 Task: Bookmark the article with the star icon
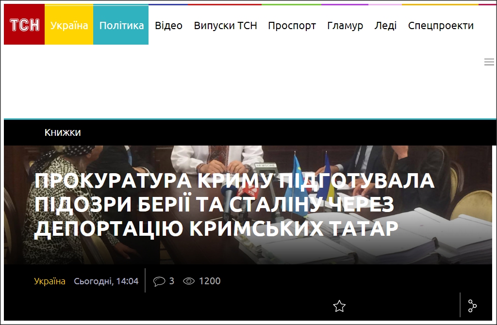[x=339, y=306]
